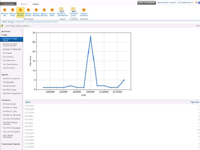Open the Number of Daily Unique Visitors report
This screenshot has width=200, height=150.
10,45
